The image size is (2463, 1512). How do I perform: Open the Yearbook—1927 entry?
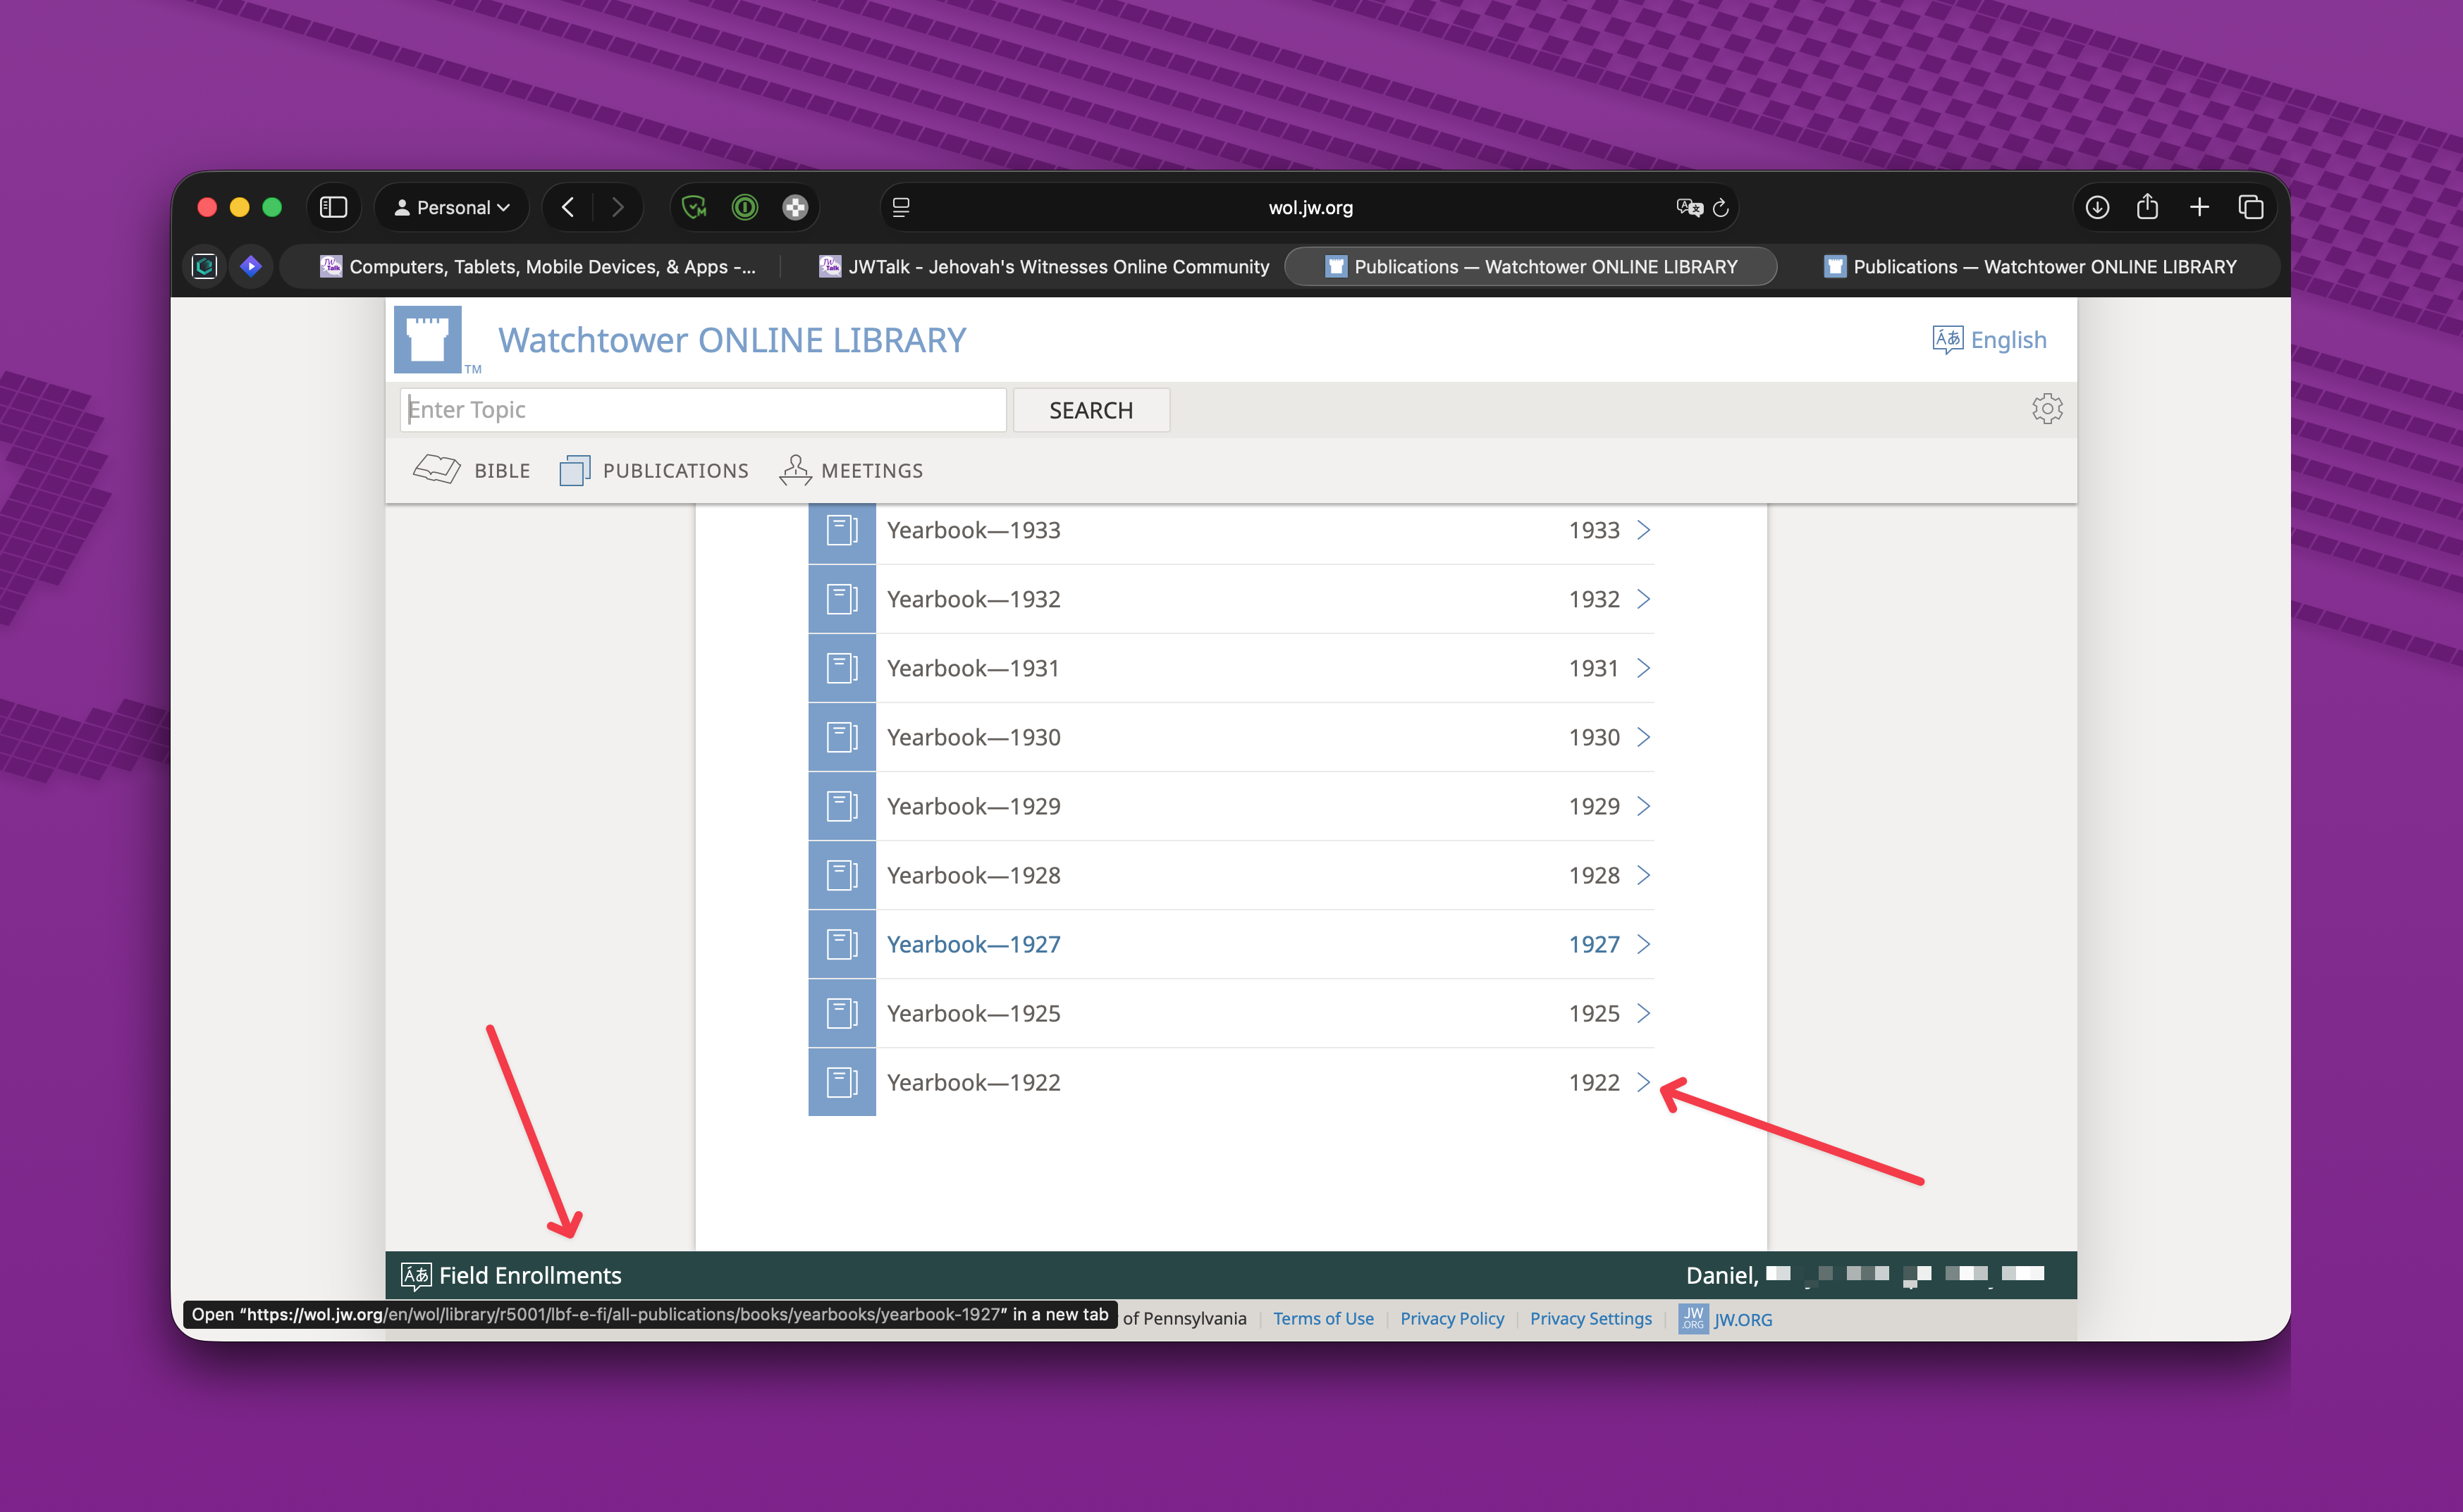(973, 944)
